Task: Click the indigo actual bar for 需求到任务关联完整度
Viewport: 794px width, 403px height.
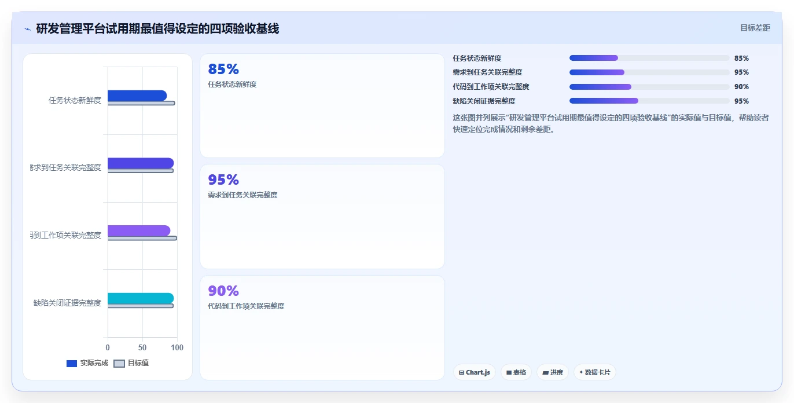Action: click(141, 163)
